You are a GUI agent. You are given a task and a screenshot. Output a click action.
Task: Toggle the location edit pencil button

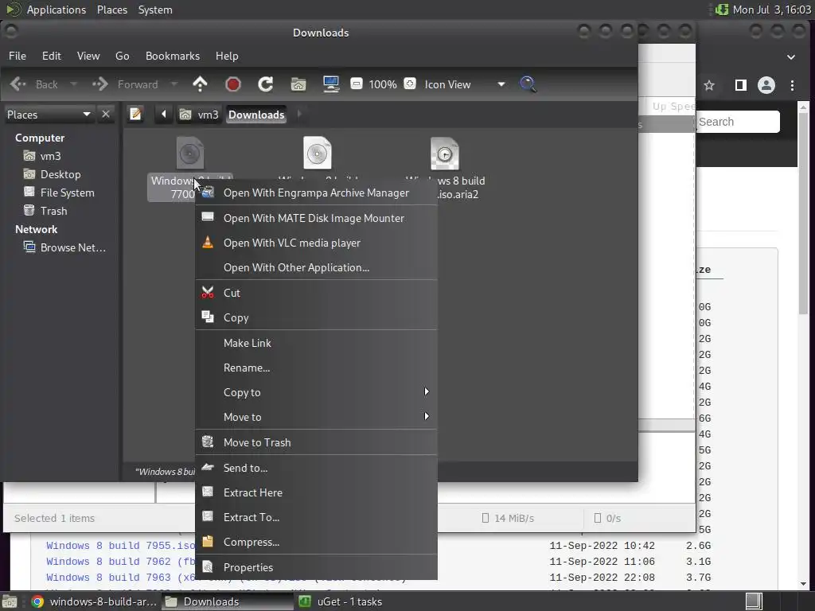pos(135,114)
